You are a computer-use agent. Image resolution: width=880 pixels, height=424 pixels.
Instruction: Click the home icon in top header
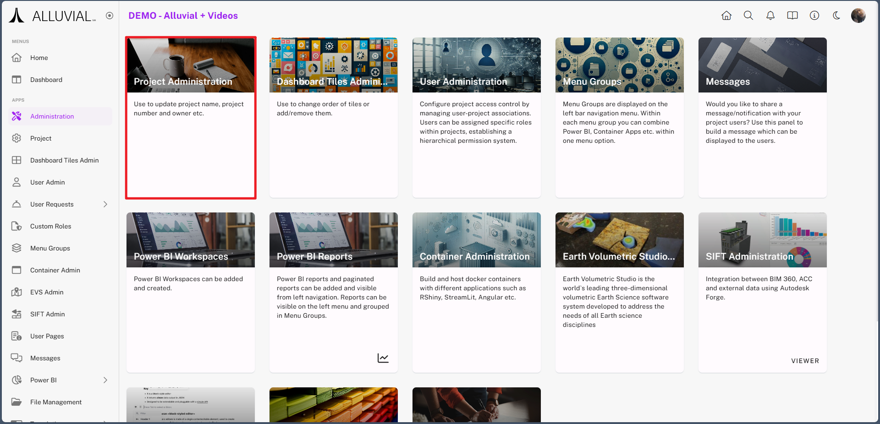[x=726, y=16]
